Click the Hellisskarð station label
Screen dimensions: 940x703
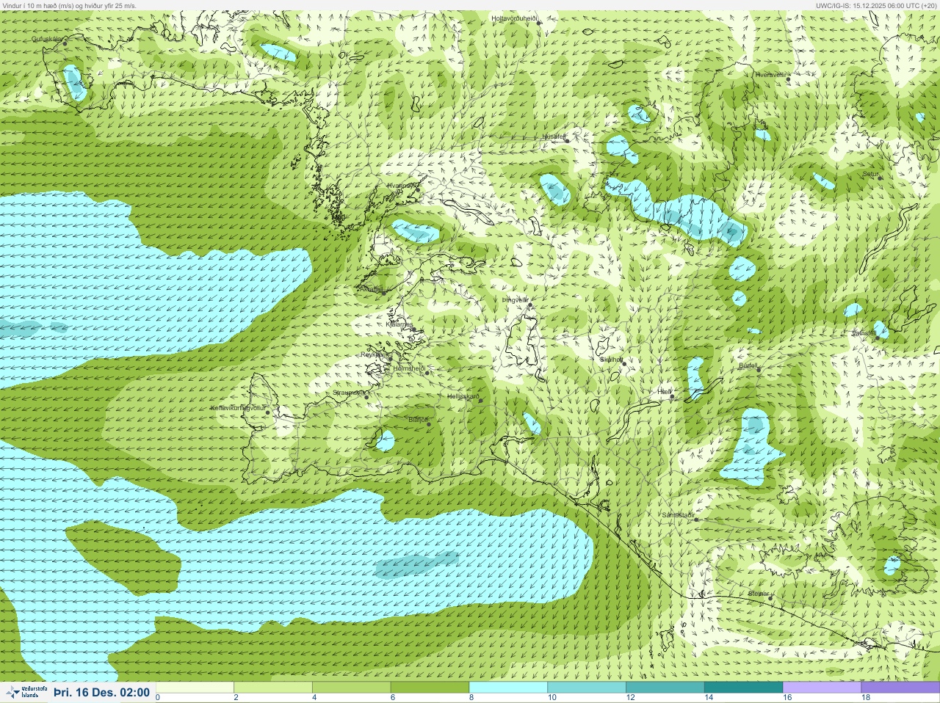pos(463,396)
